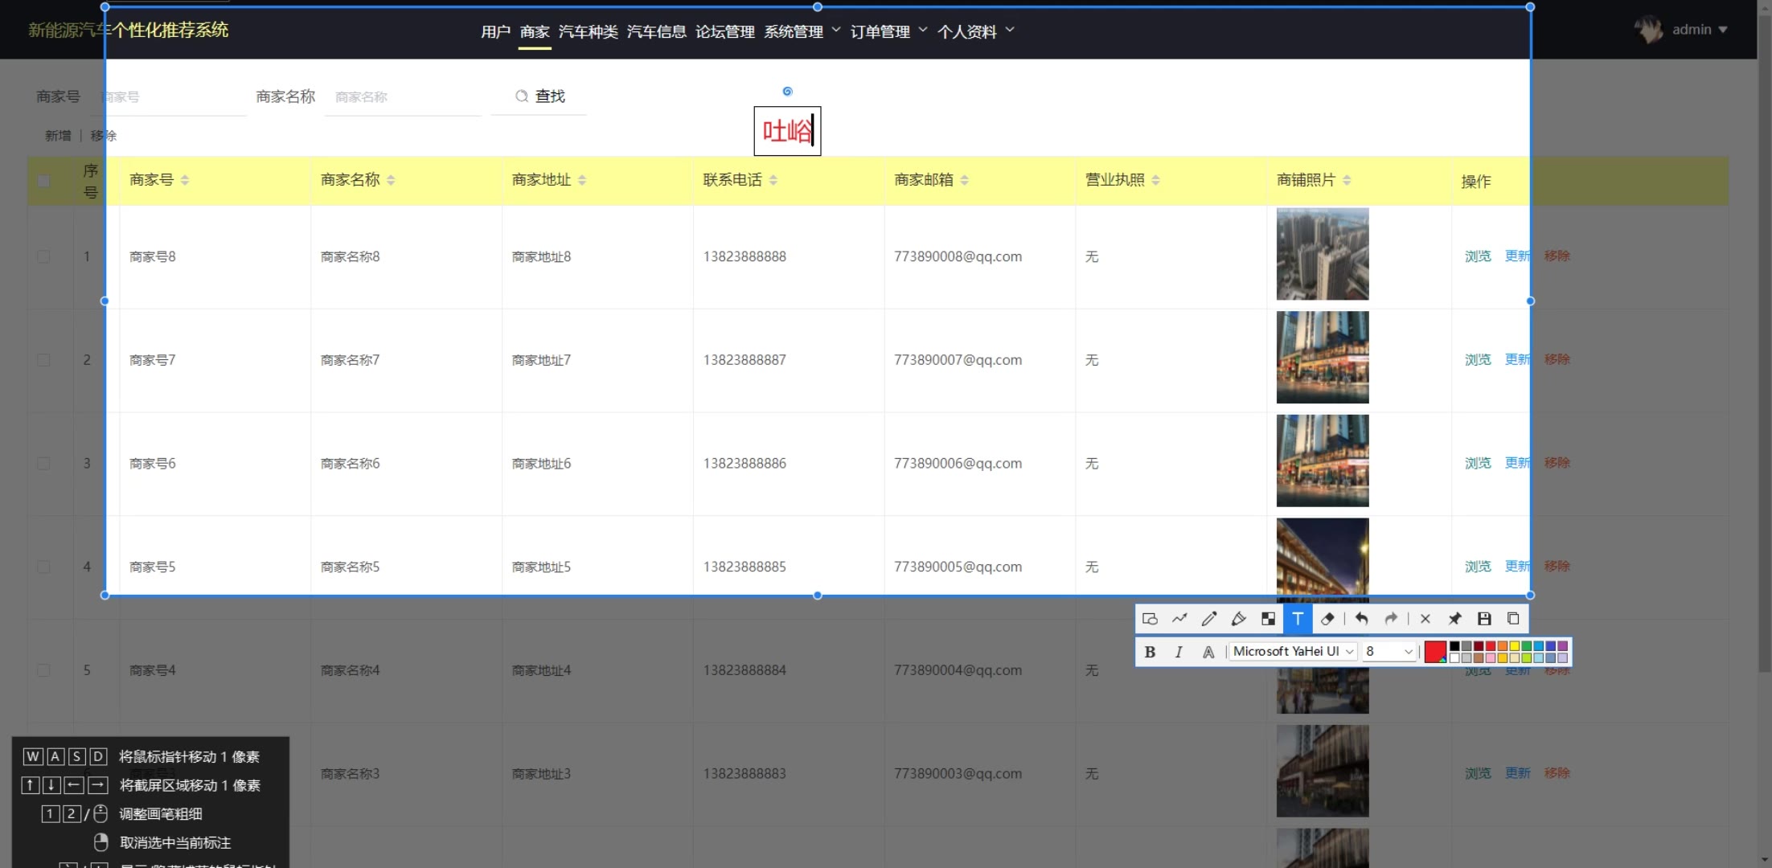Select the eraser tool
Viewport: 1772px width, 868px height.
(x=1327, y=619)
